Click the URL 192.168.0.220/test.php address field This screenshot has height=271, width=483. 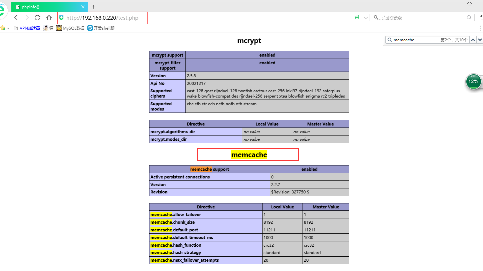(x=102, y=18)
